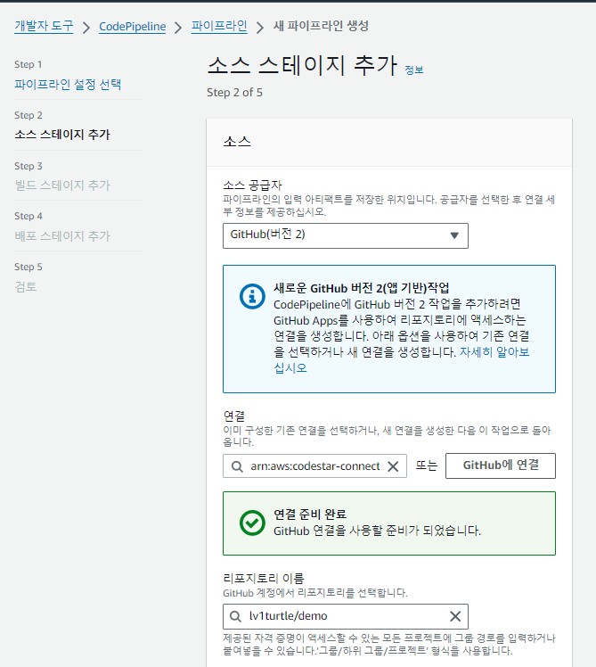Click the connection ARN search field
596x667 pixels.
click(314, 466)
